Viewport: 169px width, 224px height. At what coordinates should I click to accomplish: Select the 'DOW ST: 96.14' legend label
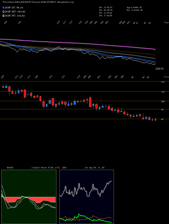(x=14, y=7)
